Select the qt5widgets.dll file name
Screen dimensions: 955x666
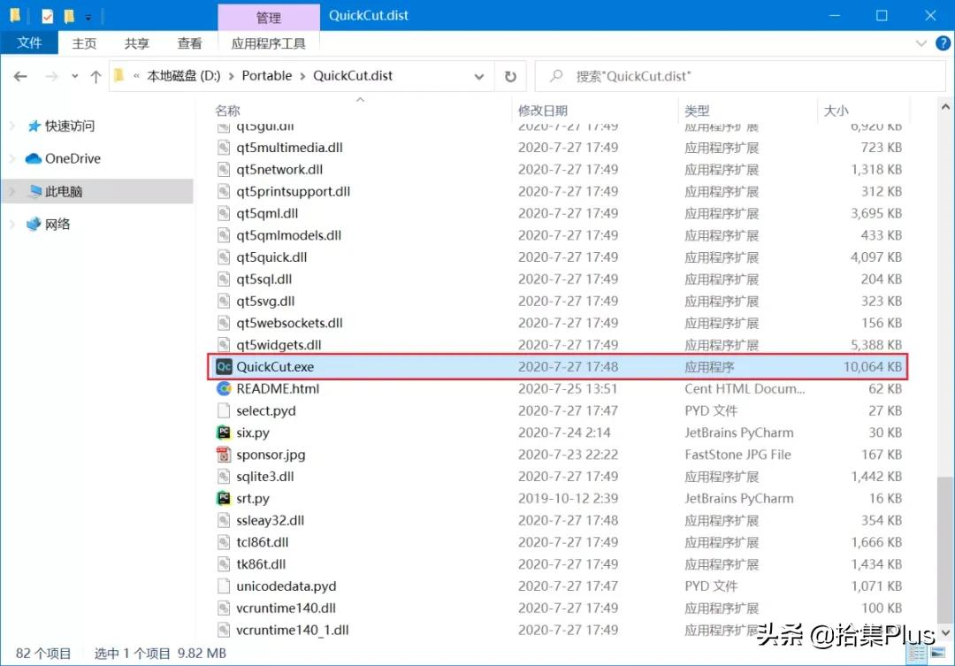279,345
